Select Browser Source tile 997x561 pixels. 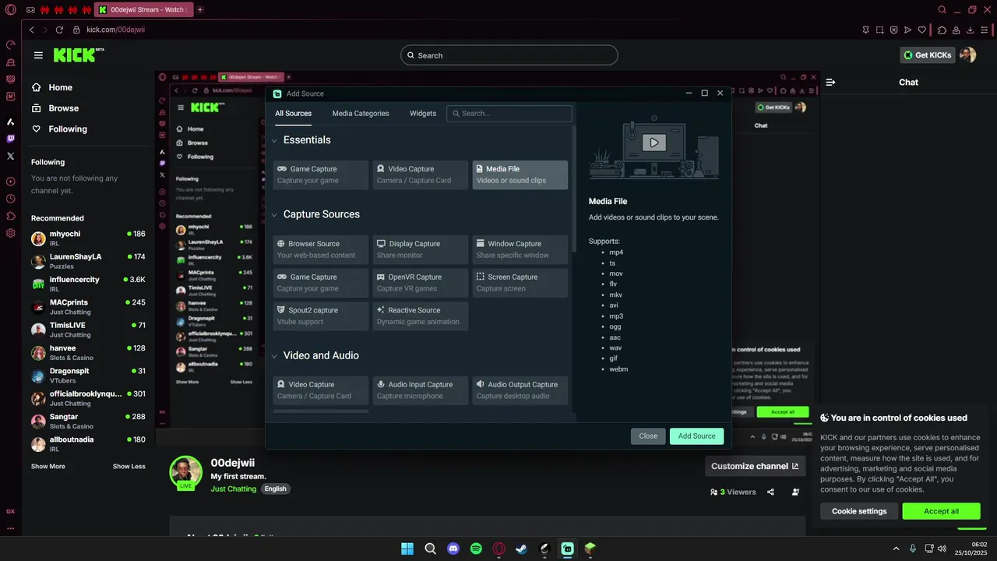(320, 249)
